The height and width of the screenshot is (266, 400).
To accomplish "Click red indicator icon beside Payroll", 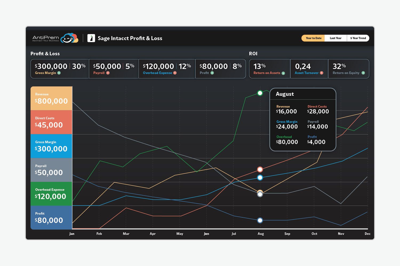I will pyautogui.click(x=108, y=73).
